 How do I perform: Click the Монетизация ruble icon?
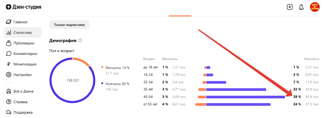pyautogui.click(x=9, y=64)
